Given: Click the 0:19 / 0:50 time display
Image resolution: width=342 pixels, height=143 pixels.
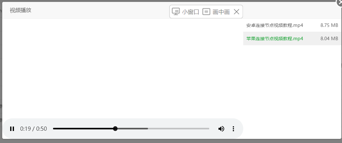Looking at the screenshot, I should click(33, 129).
